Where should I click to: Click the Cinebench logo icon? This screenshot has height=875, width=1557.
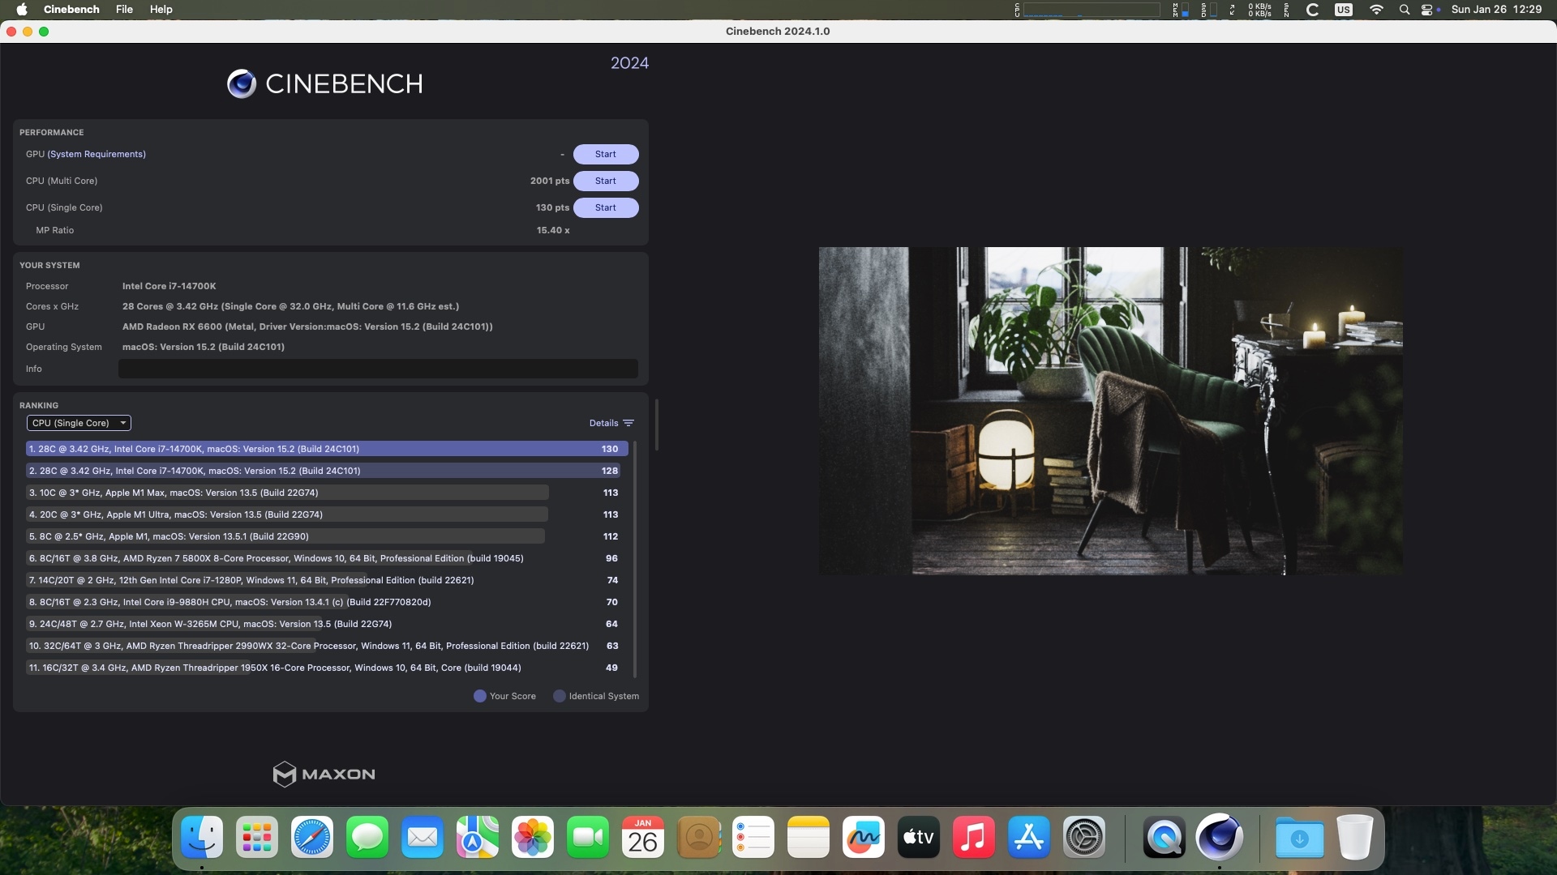[242, 83]
